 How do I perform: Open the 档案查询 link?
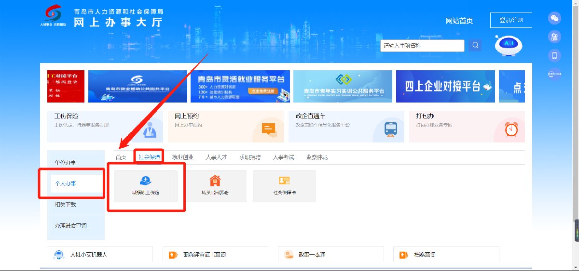click(425, 255)
